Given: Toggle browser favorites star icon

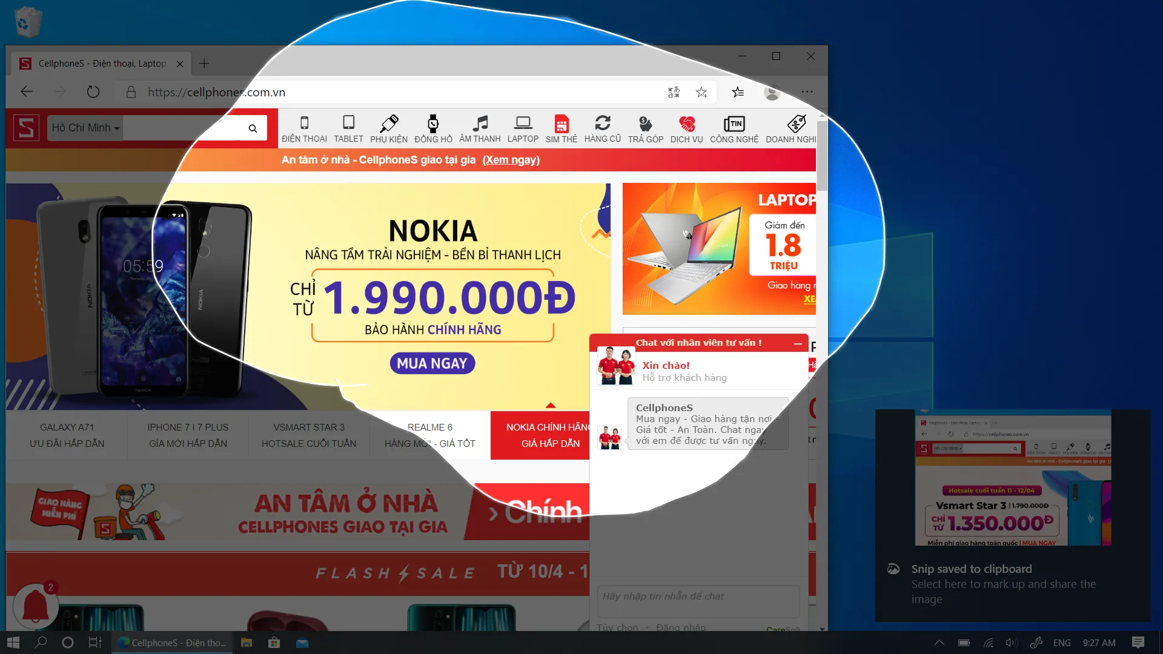Looking at the screenshot, I should pos(701,92).
